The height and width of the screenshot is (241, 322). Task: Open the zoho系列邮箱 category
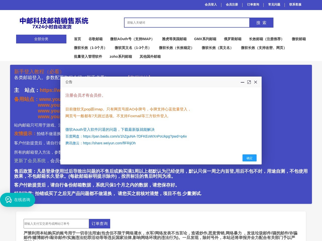click(x=121, y=56)
